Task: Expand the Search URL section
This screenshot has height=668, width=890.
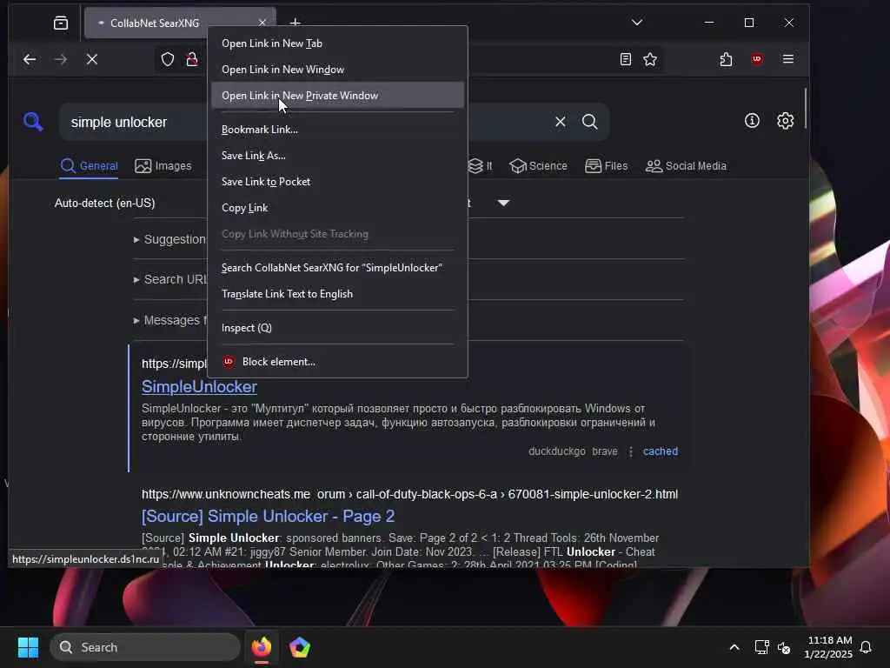Action: (170, 279)
